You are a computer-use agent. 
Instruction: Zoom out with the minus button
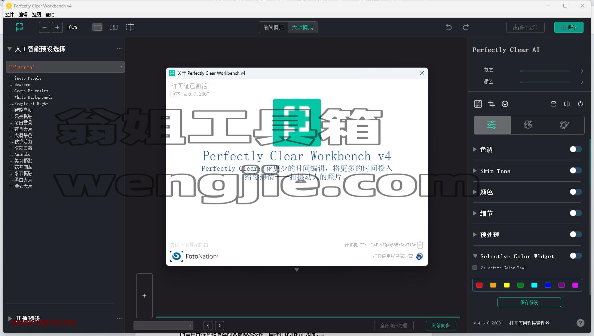click(45, 27)
